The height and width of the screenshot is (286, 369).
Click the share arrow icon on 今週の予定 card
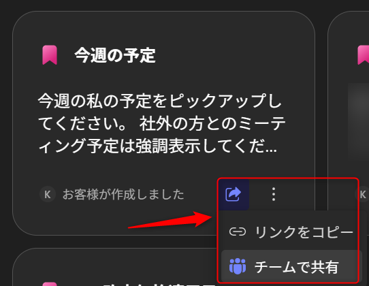click(x=234, y=195)
